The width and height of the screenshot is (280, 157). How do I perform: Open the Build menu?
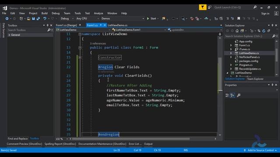[x=45, y=14]
